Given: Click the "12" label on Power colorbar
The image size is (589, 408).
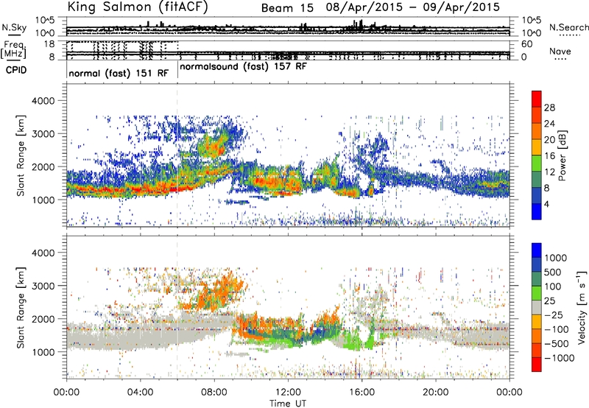Looking at the screenshot, I should pos(549,172).
